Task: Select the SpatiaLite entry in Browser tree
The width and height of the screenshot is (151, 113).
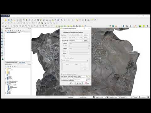Action: pyautogui.click(x=10, y=80)
